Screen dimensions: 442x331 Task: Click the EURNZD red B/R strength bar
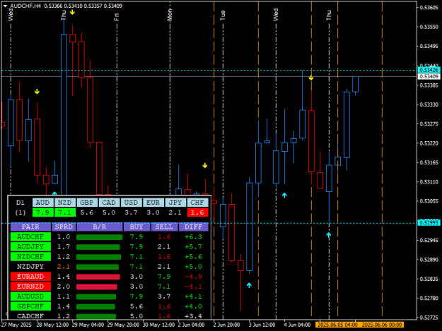(x=97, y=287)
